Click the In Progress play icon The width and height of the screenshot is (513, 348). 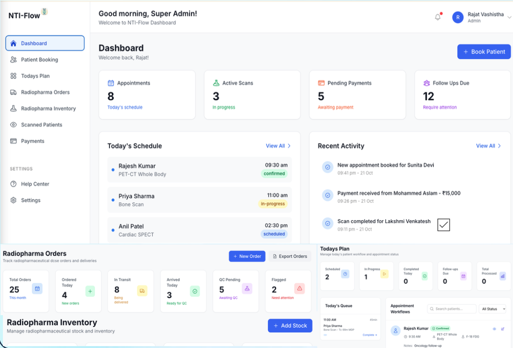[x=384, y=274]
